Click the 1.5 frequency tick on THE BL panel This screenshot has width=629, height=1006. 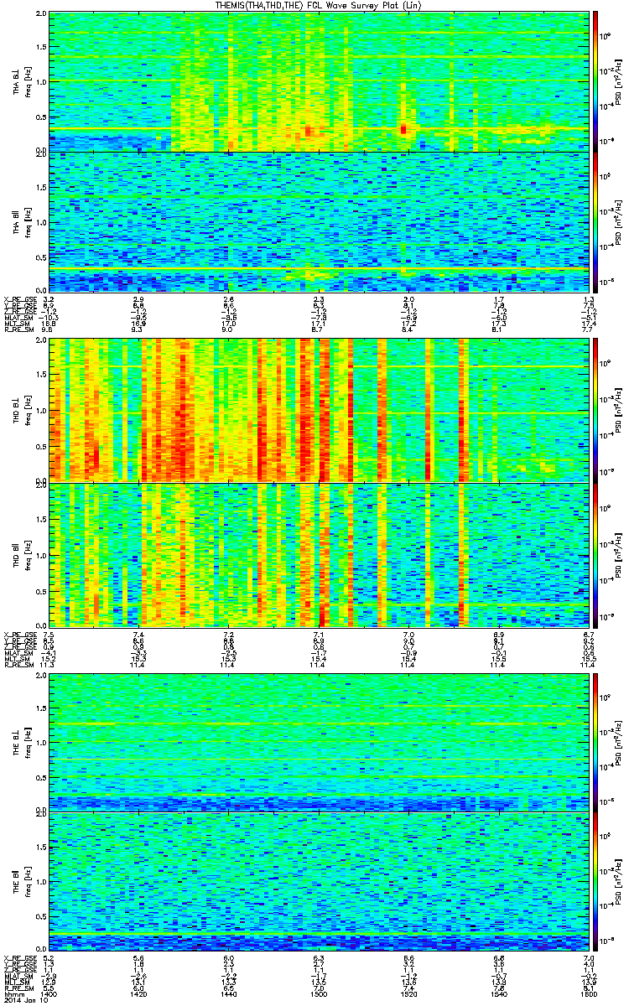coord(42,708)
